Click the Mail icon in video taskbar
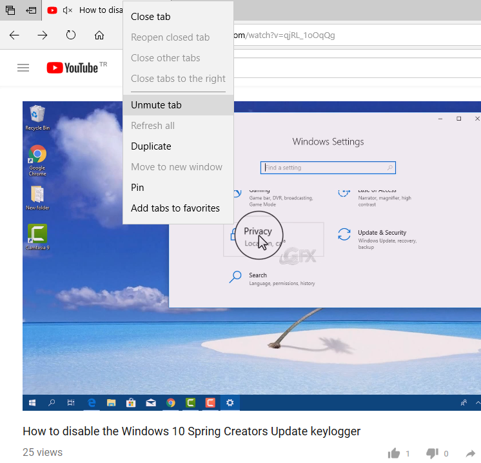 tap(151, 402)
